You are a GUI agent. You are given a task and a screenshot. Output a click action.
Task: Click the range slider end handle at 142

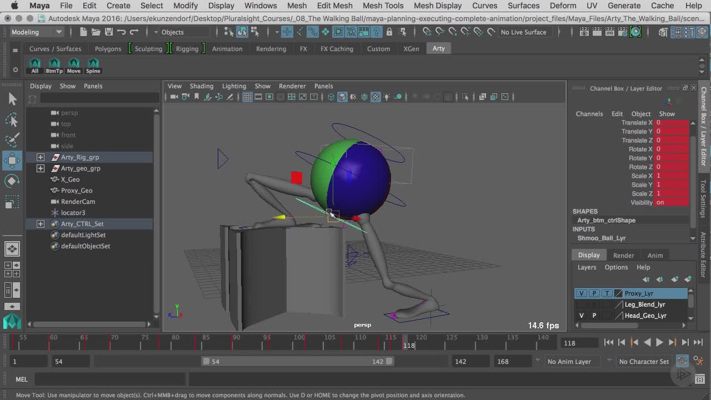click(x=389, y=362)
